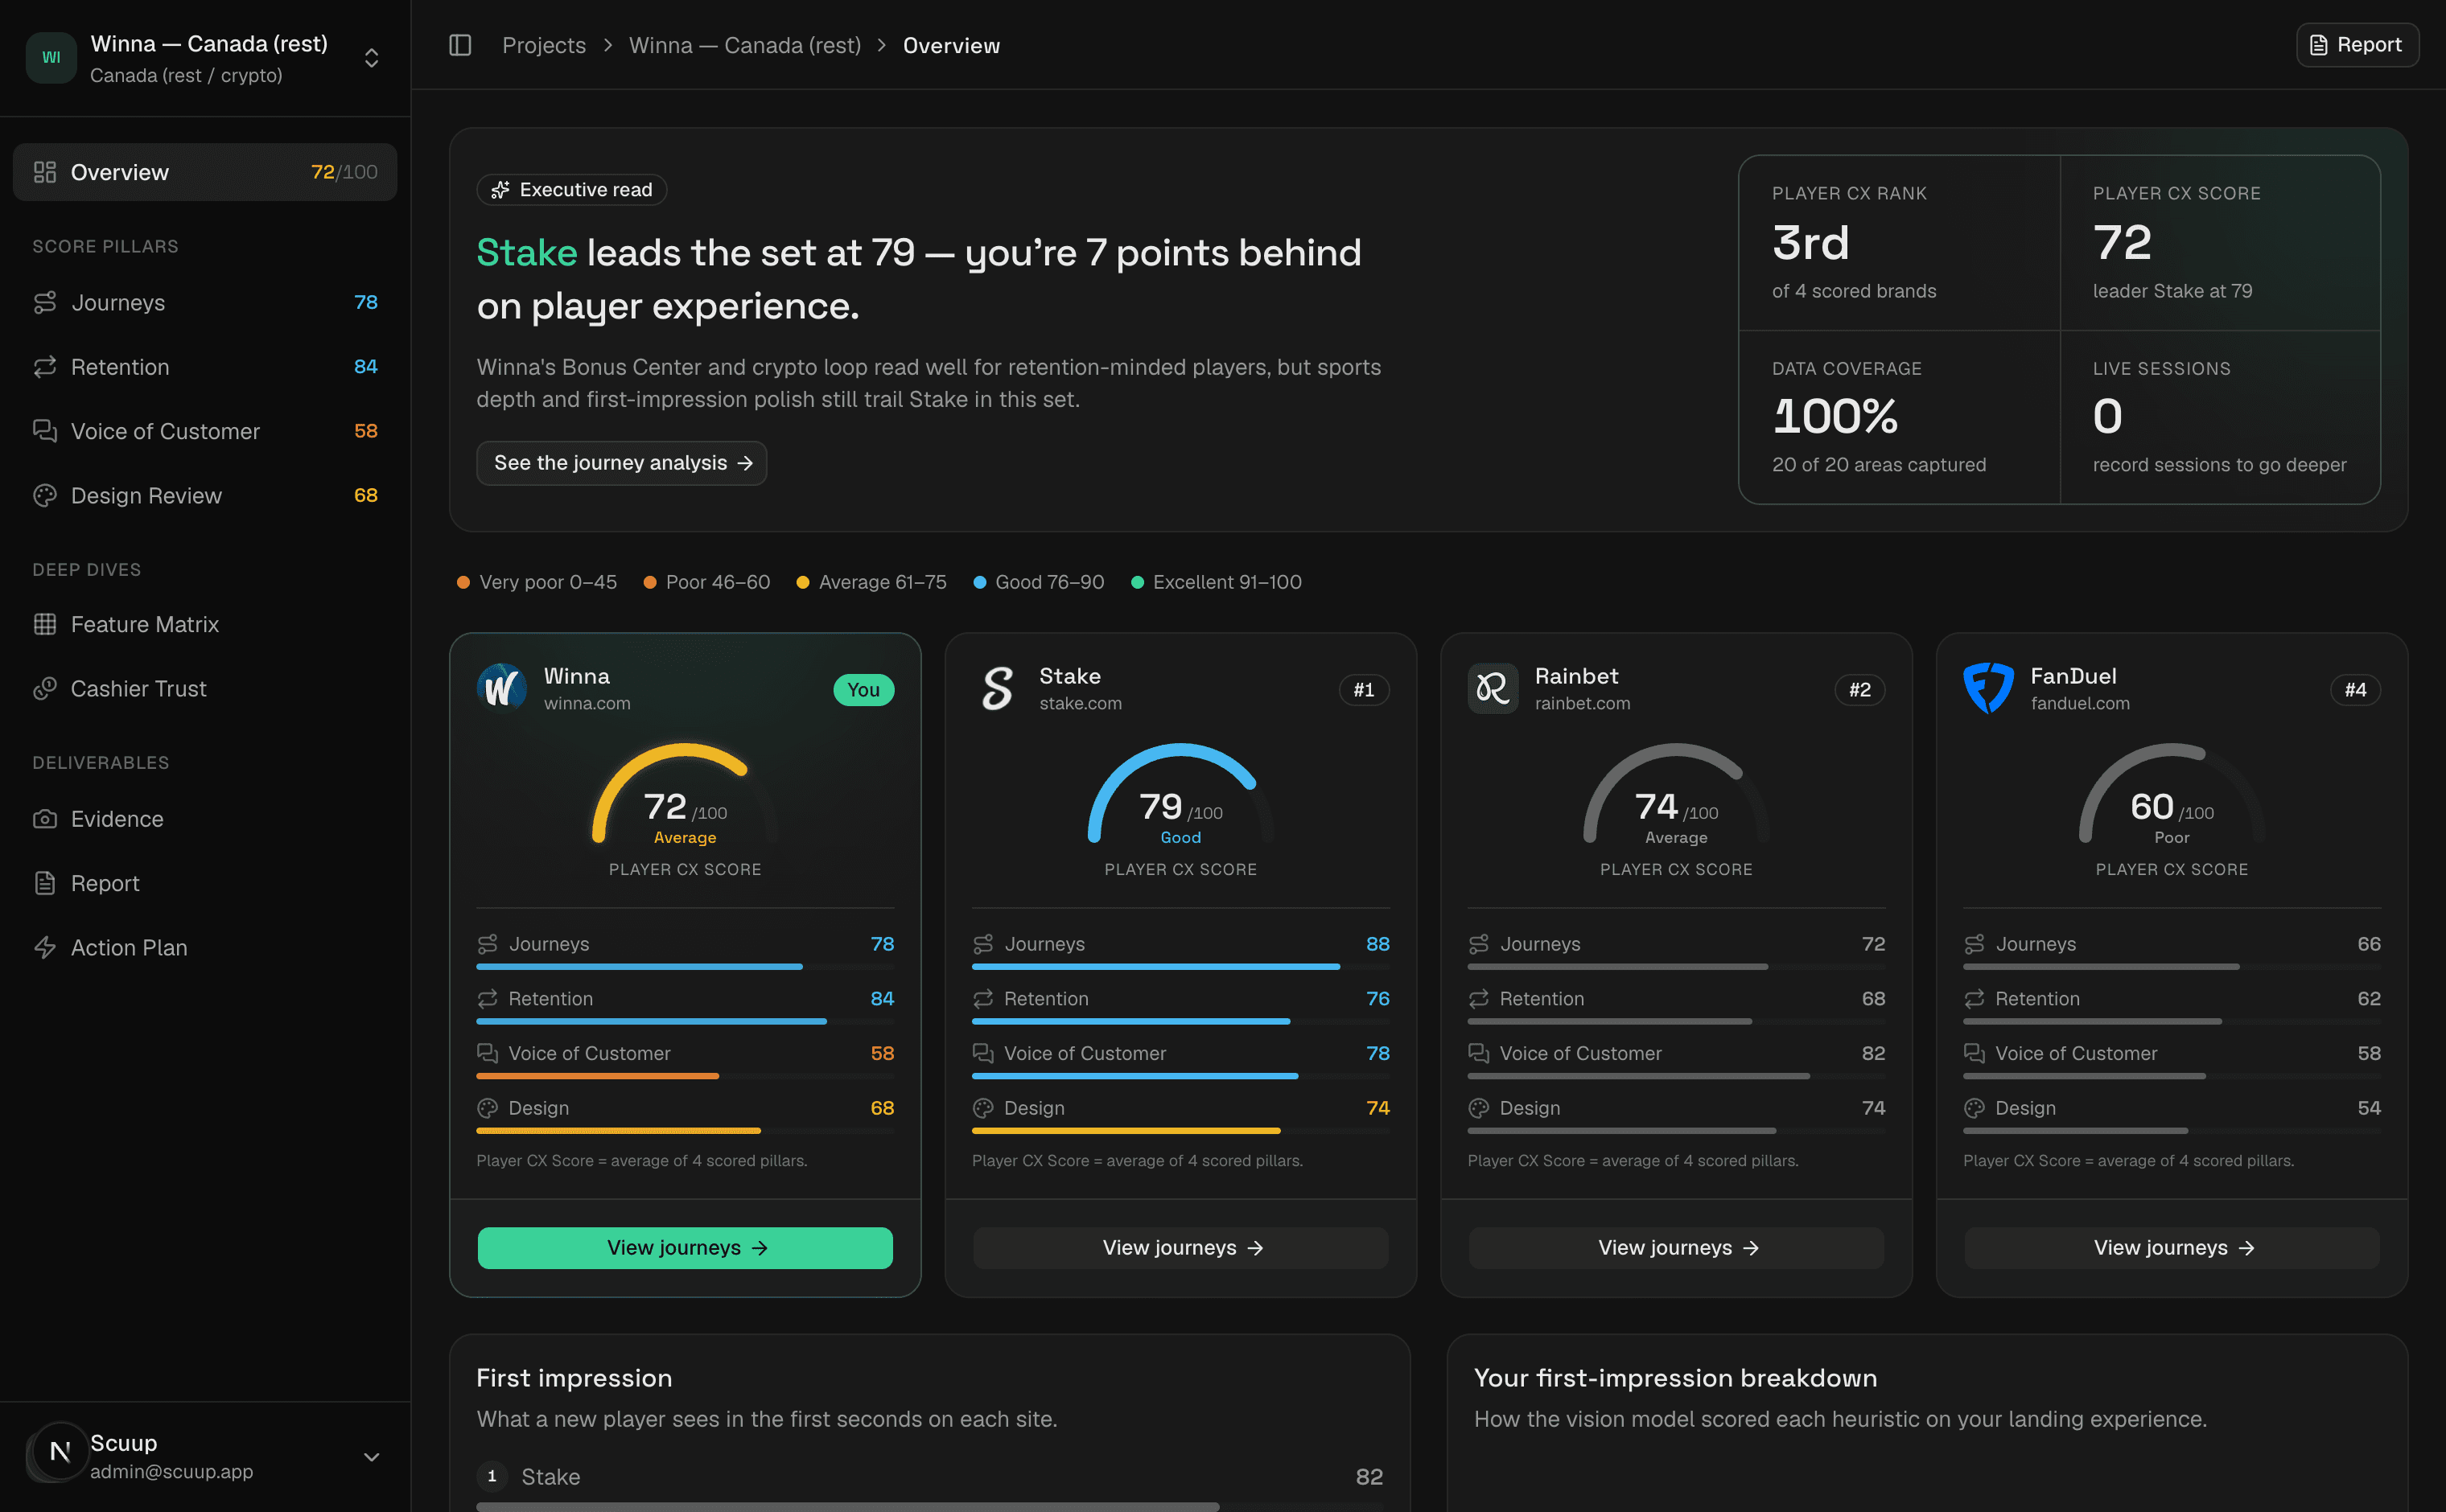2446x1512 pixels.
Task: Click Stake's 79 score gauge
Action: click(1180, 795)
